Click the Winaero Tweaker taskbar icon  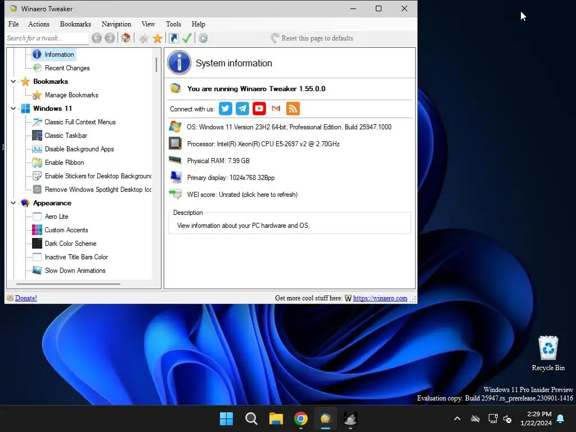[x=326, y=418]
